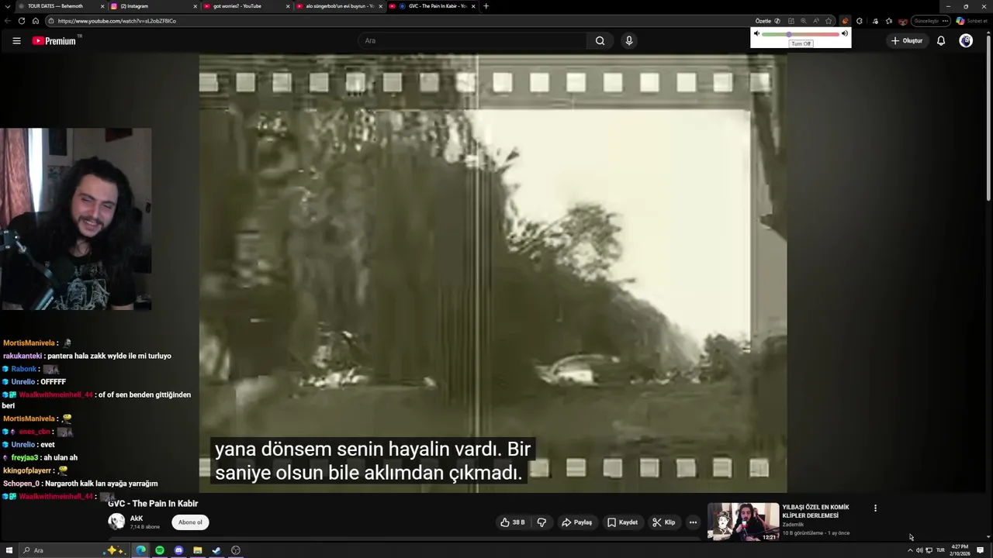Expand the Oluştur create menu
Viewport: 993px width, 558px height.
[x=907, y=40]
